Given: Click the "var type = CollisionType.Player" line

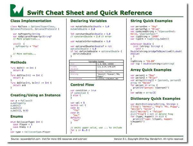Looking at the screenshot, I should [31, 132].
